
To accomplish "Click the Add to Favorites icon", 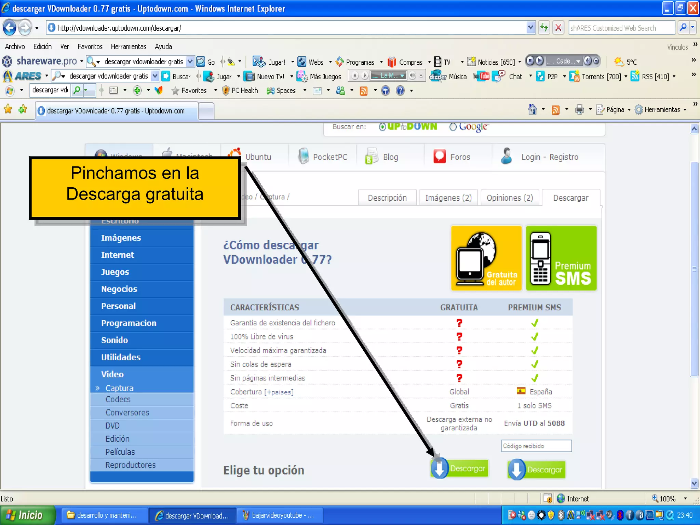I will click(23, 109).
